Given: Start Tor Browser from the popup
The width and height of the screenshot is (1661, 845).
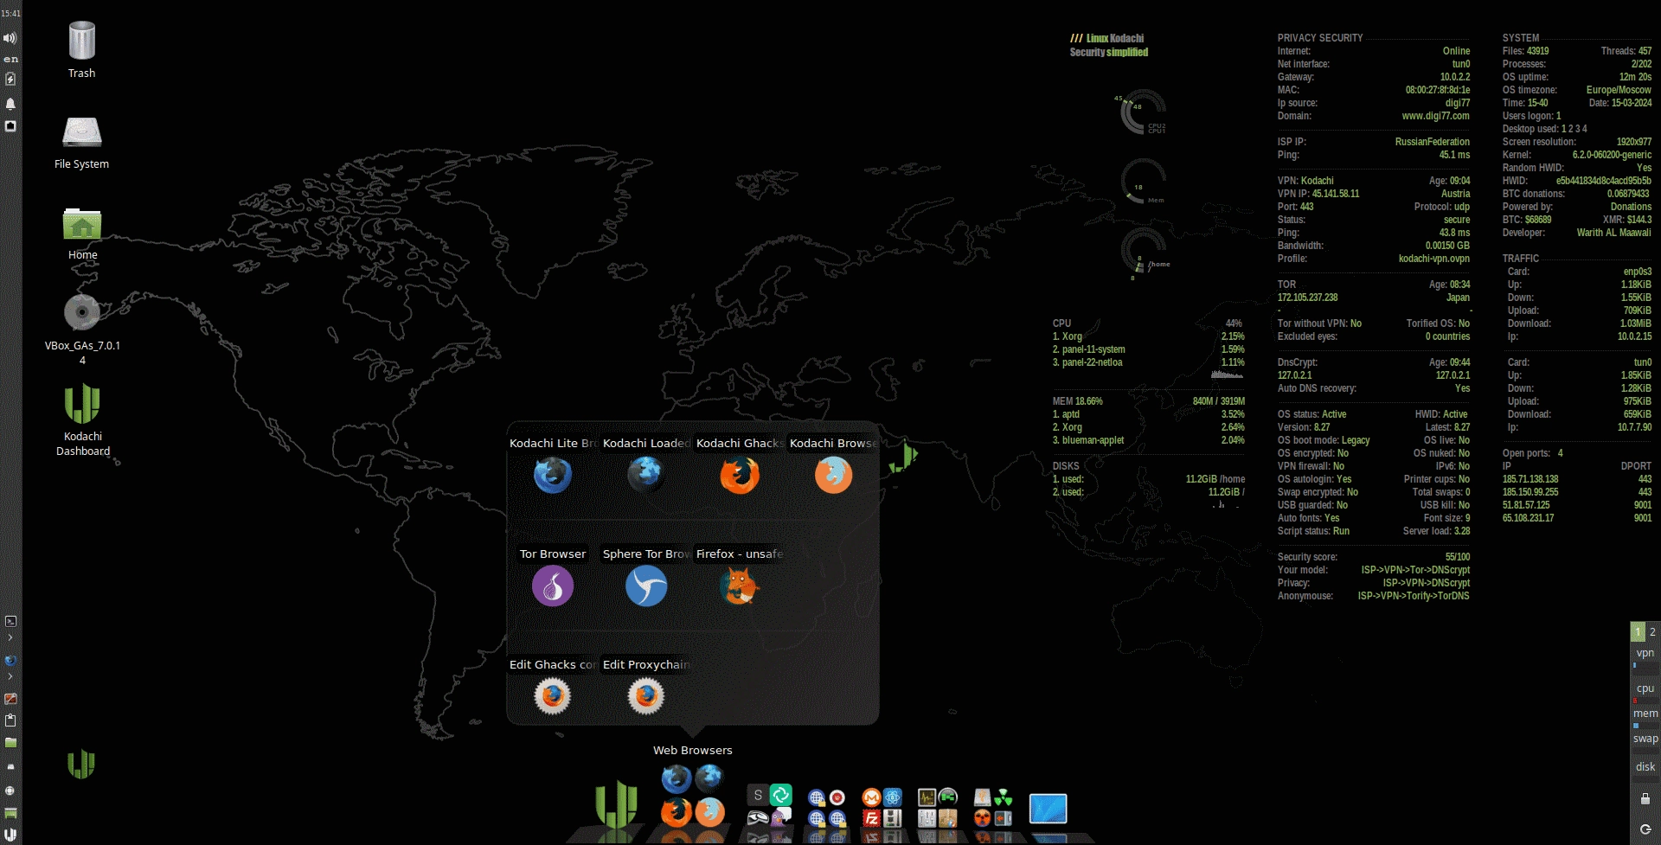Looking at the screenshot, I should 553,586.
